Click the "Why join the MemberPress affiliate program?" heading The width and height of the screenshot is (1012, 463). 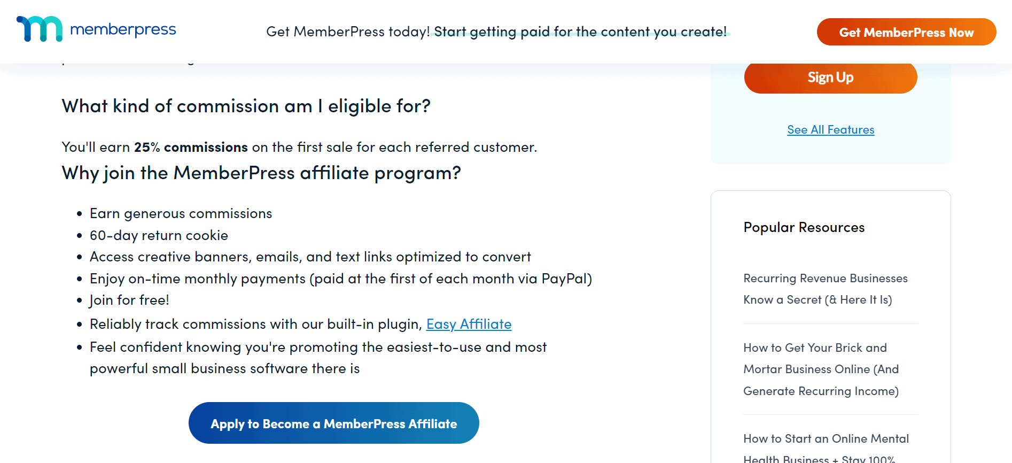pyautogui.click(x=261, y=173)
